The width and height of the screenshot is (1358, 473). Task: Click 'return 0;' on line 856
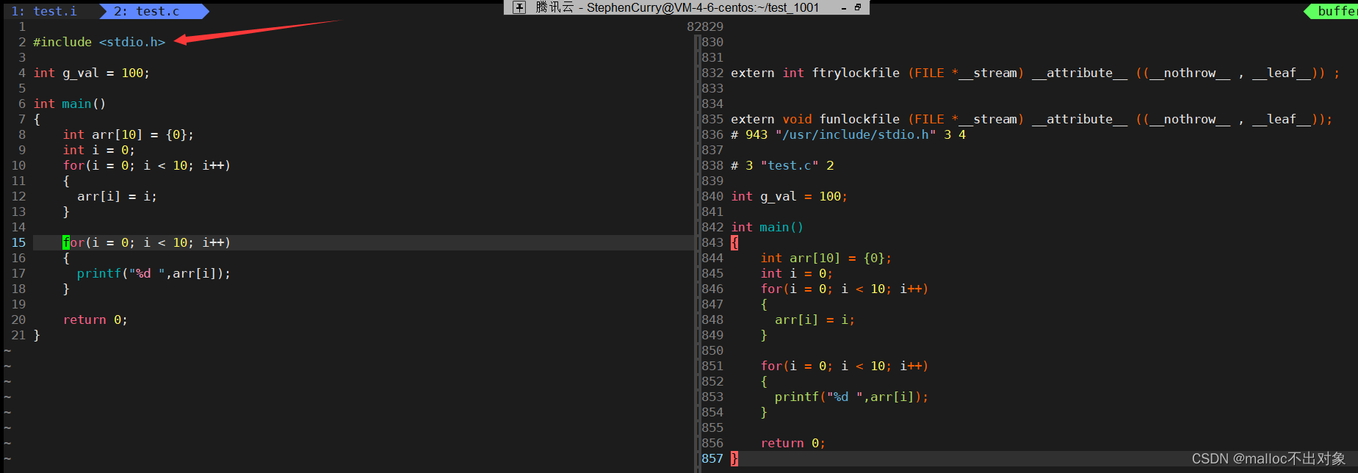793,443
